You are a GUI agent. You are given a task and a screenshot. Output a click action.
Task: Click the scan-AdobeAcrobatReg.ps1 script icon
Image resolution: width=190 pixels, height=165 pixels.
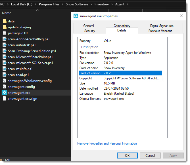point(5,39)
